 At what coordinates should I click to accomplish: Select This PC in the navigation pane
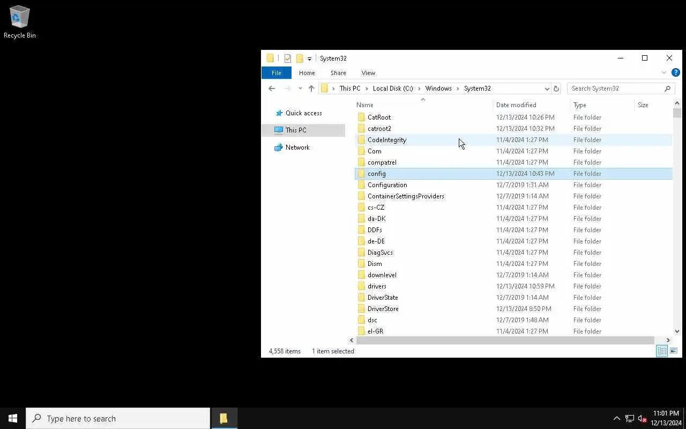(x=303, y=130)
